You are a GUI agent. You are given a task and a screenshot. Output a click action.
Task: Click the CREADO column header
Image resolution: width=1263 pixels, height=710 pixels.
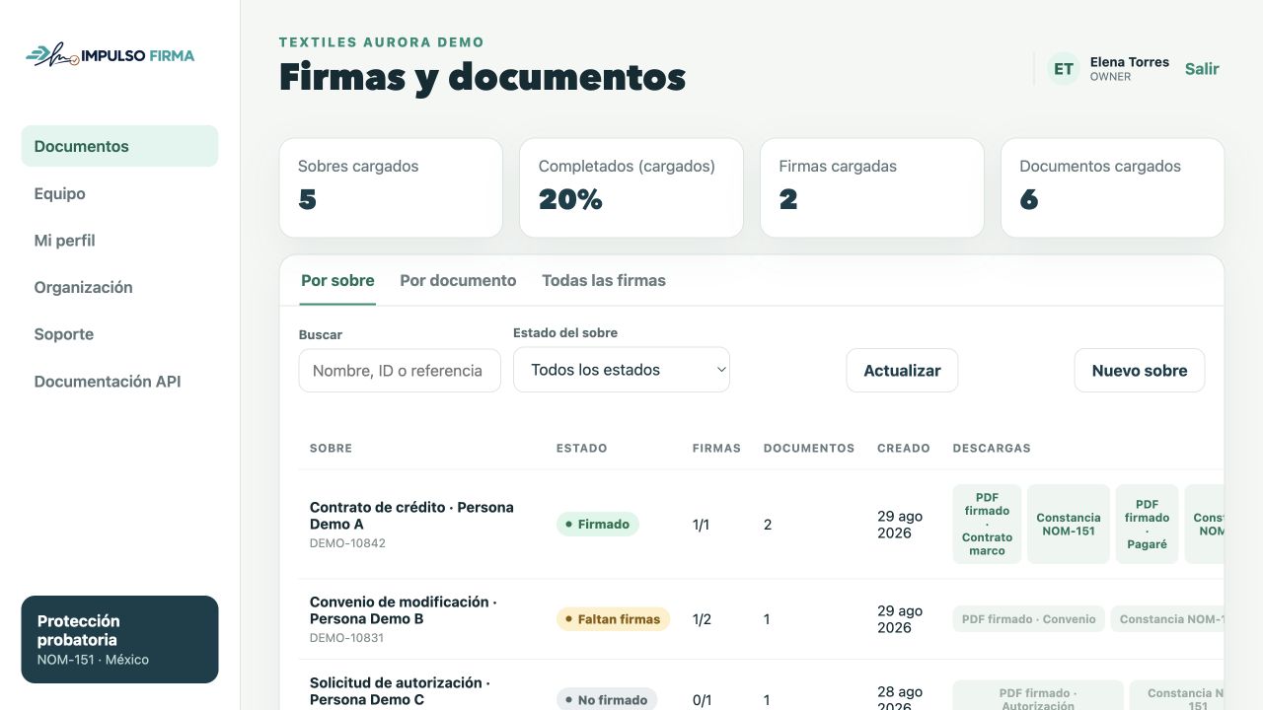click(x=904, y=448)
